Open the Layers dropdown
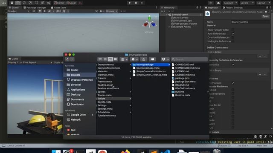Viewport: 273px width, 153px height. [247, 3]
